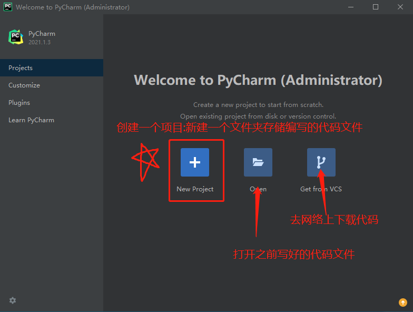Click the orange update notification icon
Screen dimensions: 413x312
pos(402,303)
